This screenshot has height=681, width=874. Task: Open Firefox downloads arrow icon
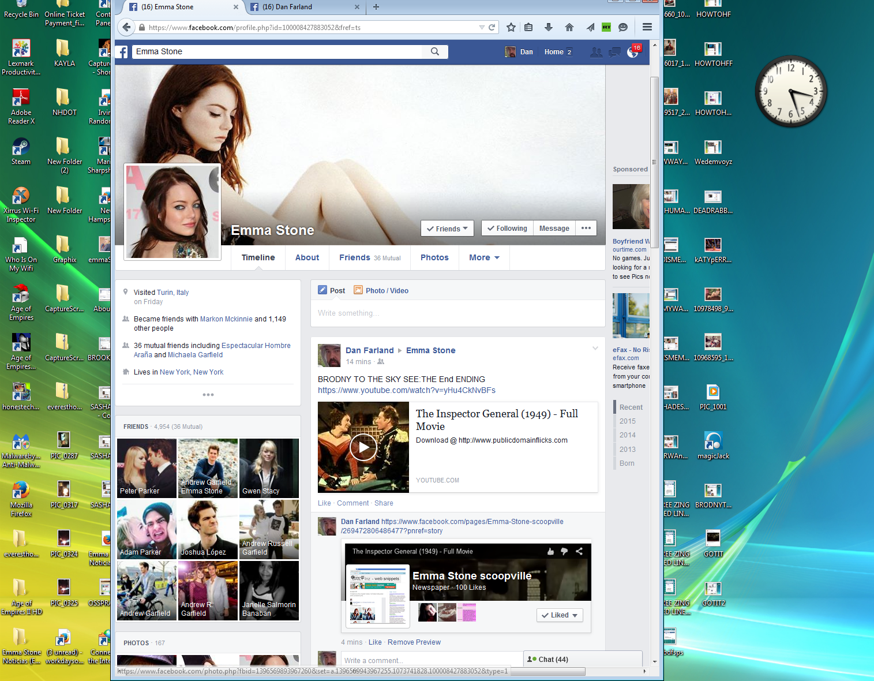point(549,27)
